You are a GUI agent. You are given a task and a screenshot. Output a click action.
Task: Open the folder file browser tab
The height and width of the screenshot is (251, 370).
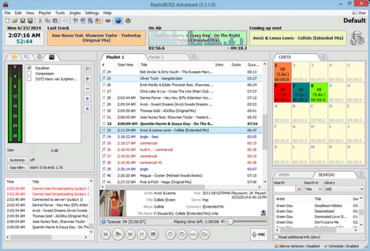coord(15,57)
